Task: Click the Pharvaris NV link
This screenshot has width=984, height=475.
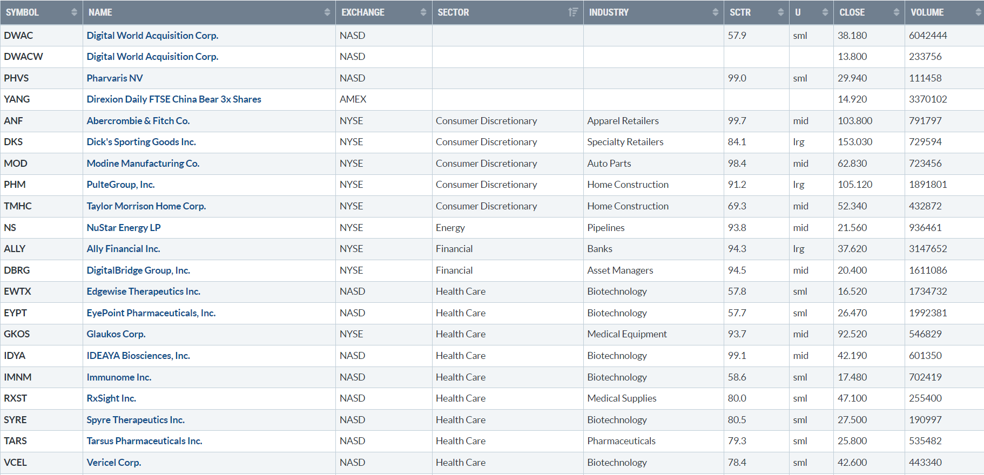Action: pos(114,78)
